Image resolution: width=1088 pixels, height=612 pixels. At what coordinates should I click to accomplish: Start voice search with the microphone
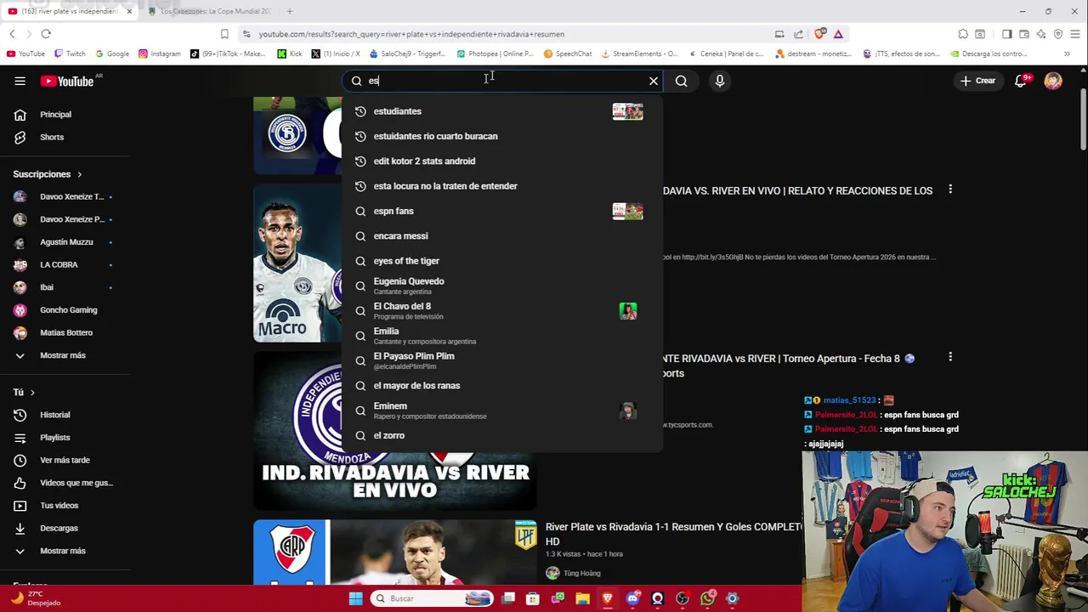pyautogui.click(x=720, y=81)
